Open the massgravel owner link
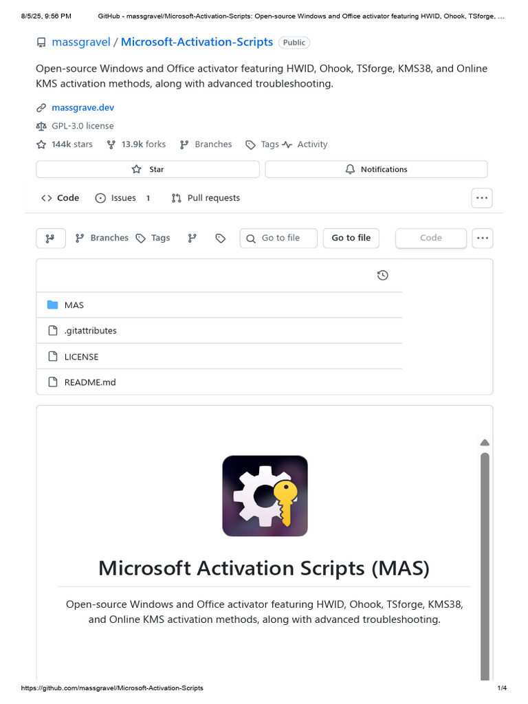The height and width of the screenshot is (704, 528). [x=81, y=42]
